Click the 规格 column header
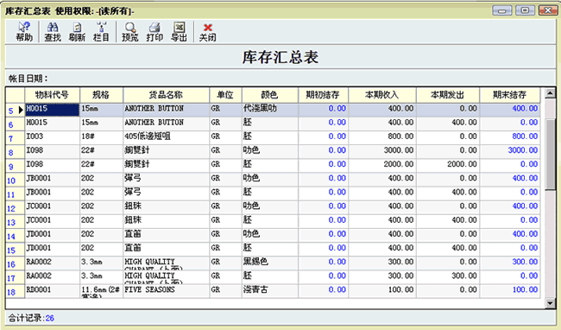The width and height of the screenshot is (561, 330). [x=101, y=95]
